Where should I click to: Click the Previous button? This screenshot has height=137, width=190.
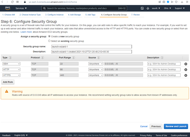coord(156,126)
